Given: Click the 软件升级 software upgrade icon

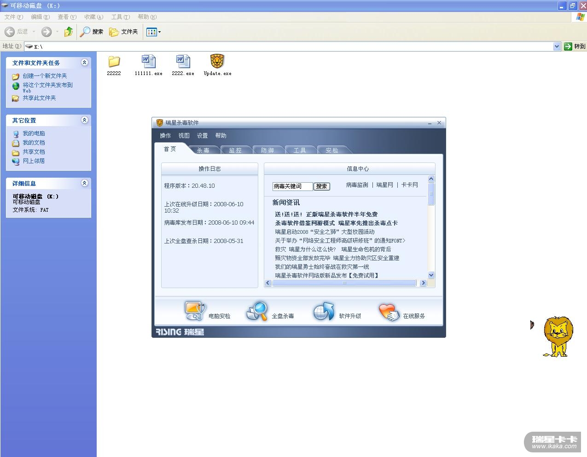Looking at the screenshot, I should tap(324, 311).
